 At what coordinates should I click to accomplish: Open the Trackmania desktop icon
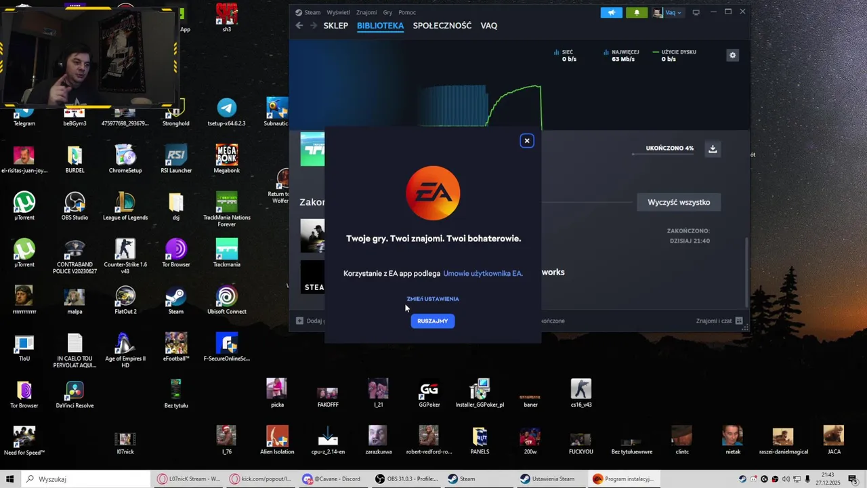(226, 253)
